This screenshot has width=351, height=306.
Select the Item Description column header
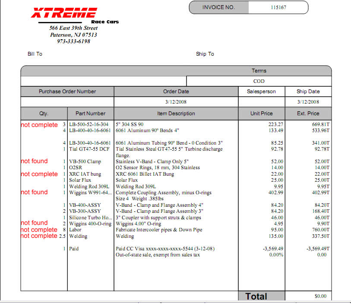176,114
